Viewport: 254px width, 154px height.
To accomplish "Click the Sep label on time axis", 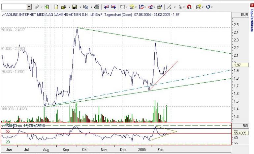I will (x=66, y=150).
